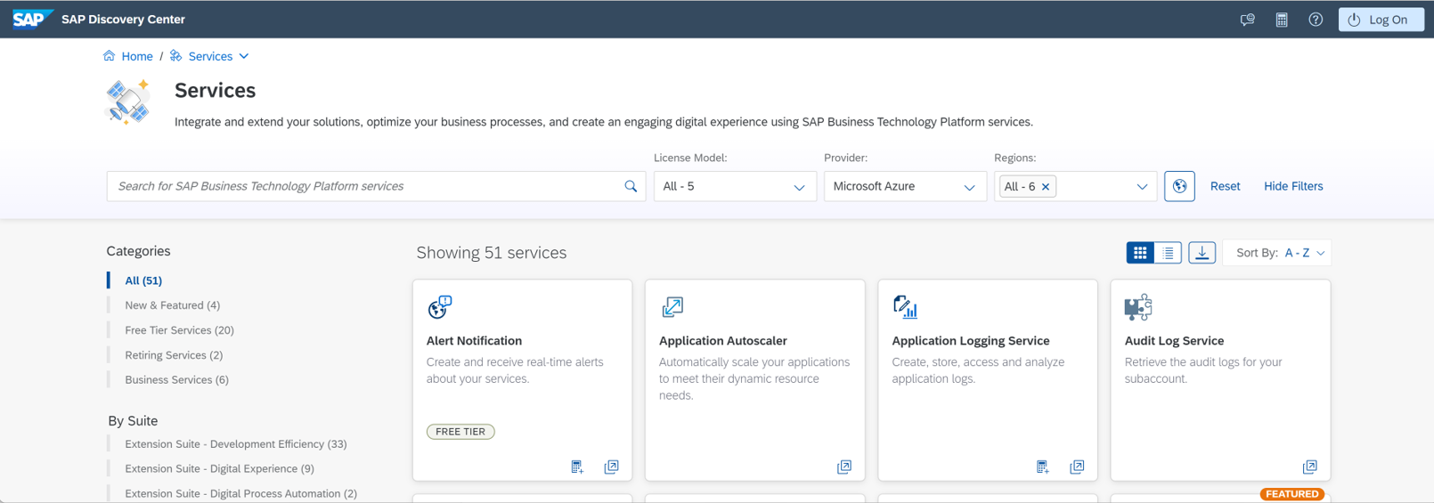
Task: Click the feedback chat icon in header
Action: 1247,20
